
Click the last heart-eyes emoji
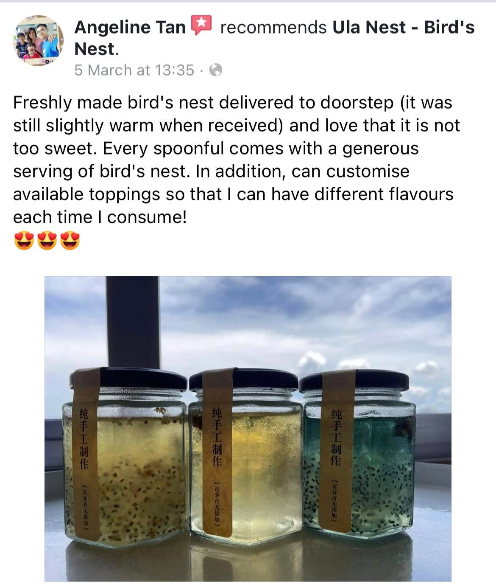(x=70, y=241)
